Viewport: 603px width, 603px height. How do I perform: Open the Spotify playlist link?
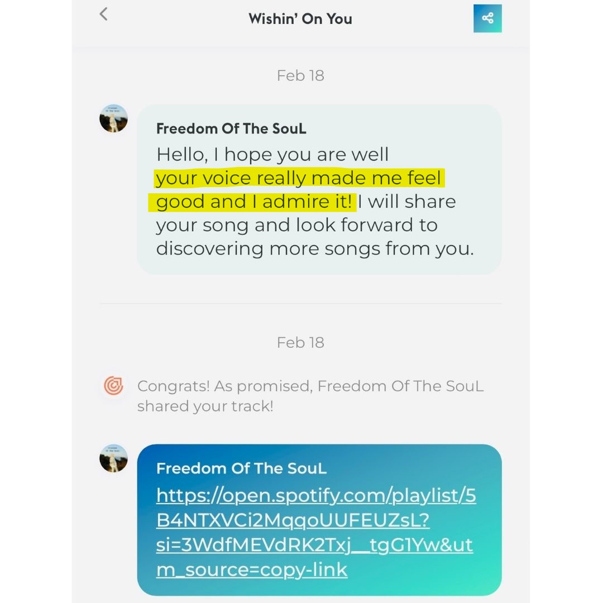[315, 532]
